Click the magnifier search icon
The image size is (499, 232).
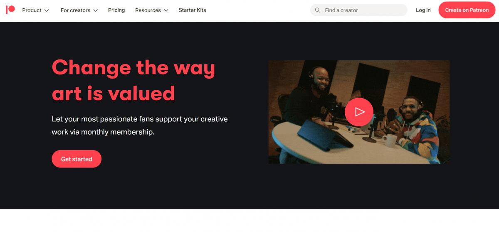[318, 10]
